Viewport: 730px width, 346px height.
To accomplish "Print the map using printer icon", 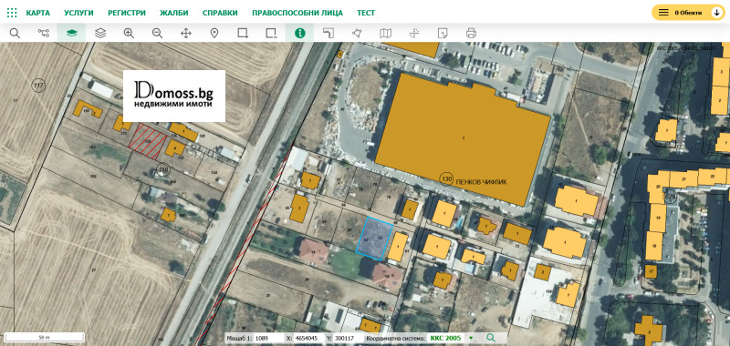I will click(x=471, y=33).
